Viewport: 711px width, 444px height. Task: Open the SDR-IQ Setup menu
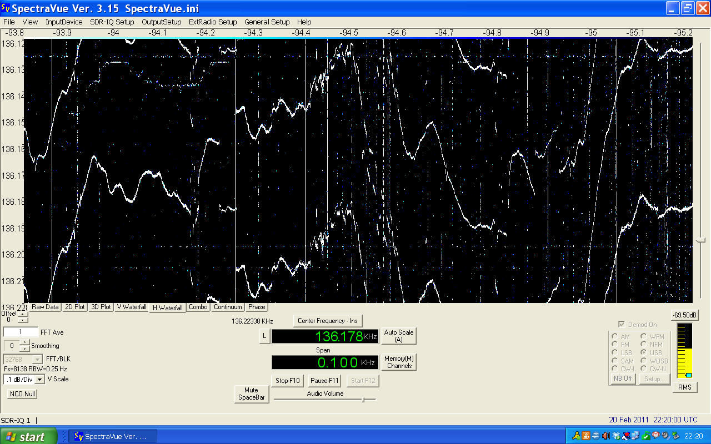click(112, 22)
